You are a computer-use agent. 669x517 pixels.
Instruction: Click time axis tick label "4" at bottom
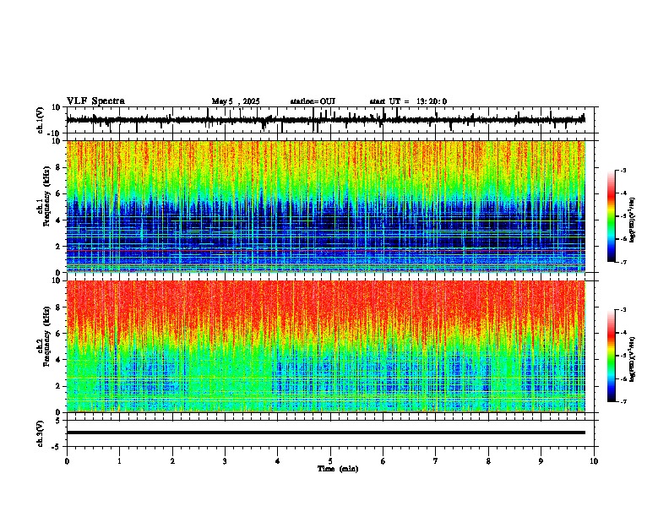pos(278,461)
